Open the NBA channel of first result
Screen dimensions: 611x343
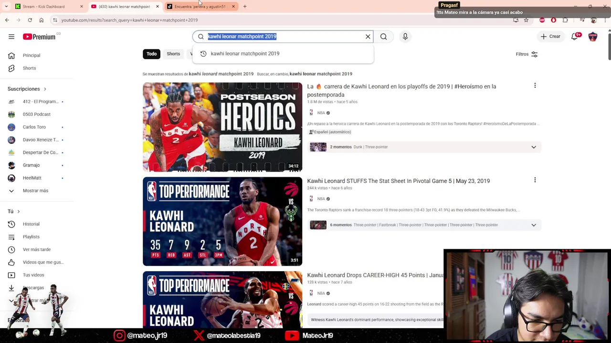pyautogui.click(x=321, y=113)
